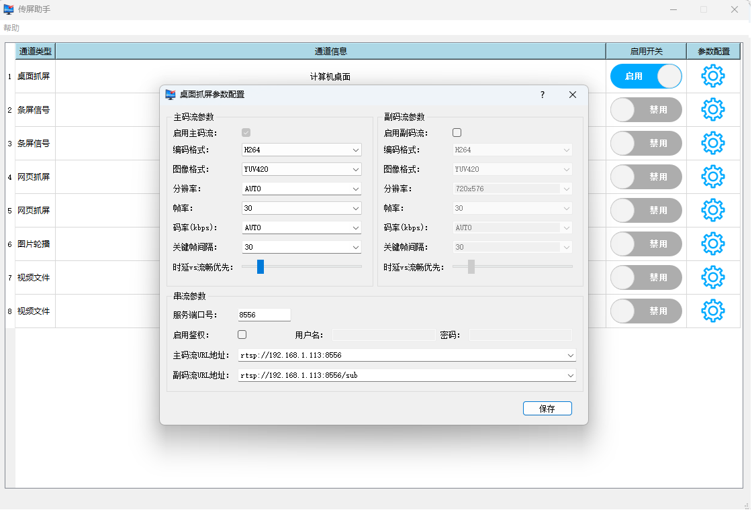Viewport: 752px width, 510px height.
Task: Click main stream 时延vs流畅优先 slider handle
Action: (x=261, y=267)
